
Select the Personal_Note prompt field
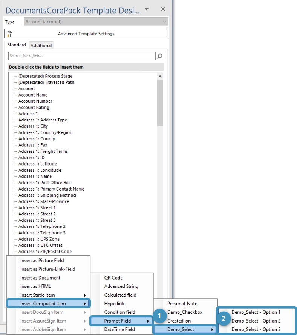185,304
